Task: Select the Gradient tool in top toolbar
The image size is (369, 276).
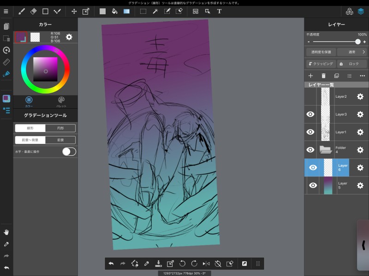Action: [x=126, y=11]
